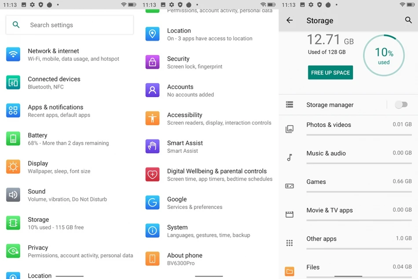Open Privacy permissions entry
Viewport: 418px width, 279px height.
point(70,251)
